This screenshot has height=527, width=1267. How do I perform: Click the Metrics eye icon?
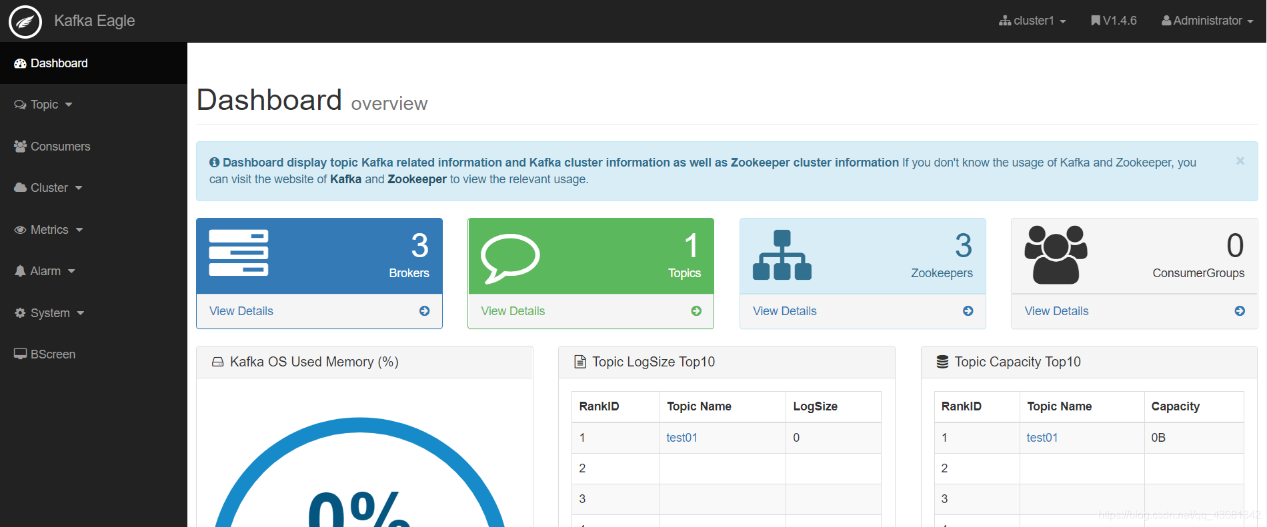20,230
